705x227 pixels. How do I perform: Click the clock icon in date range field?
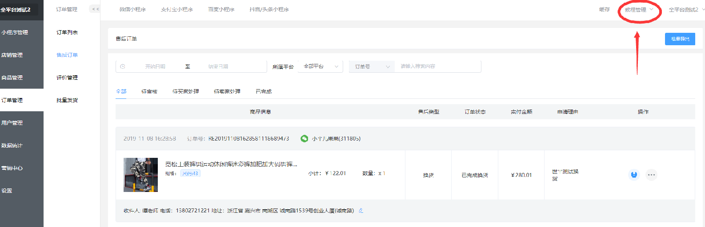click(x=123, y=67)
